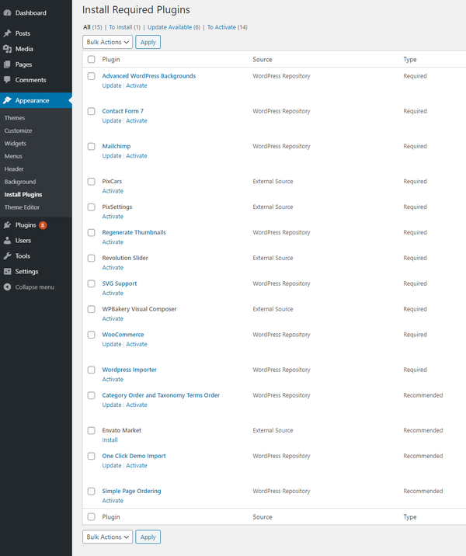Screen dimensions: 466x556
Task: Check the Advanced WordPress Backgrounds checkbox
Action: tap(92, 76)
